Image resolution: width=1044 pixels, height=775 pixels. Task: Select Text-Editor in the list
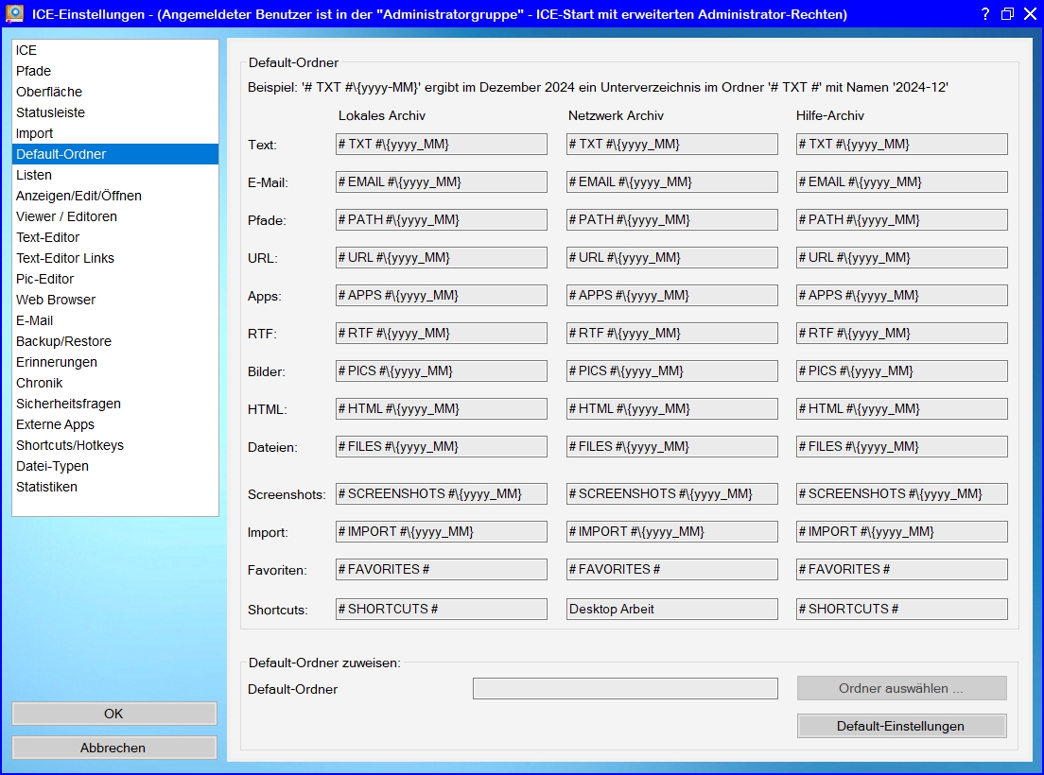[115, 237]
